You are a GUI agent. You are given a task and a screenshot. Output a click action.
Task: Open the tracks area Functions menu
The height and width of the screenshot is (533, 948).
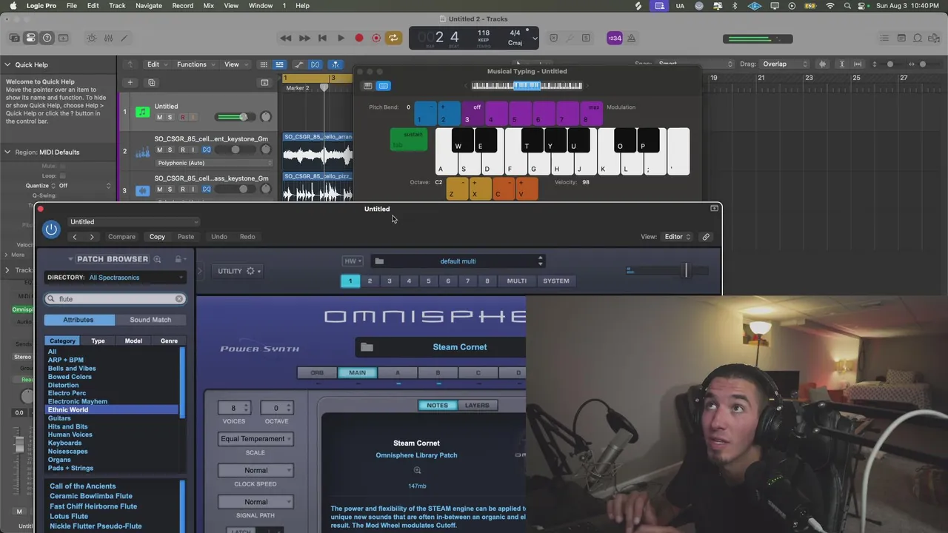tap(195, 64)
